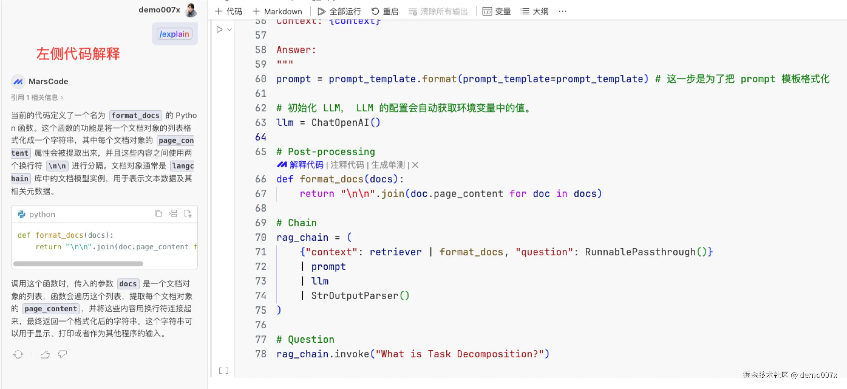Image resolution: width=847 pixels, height=389 pixels.
Task: Thumbs down the MarsCode answer
Action: pos(62,354)
